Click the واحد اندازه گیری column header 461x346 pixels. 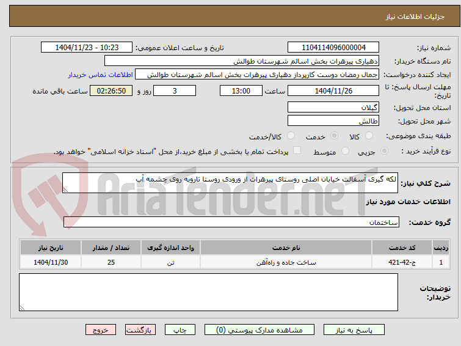point(170,248)
